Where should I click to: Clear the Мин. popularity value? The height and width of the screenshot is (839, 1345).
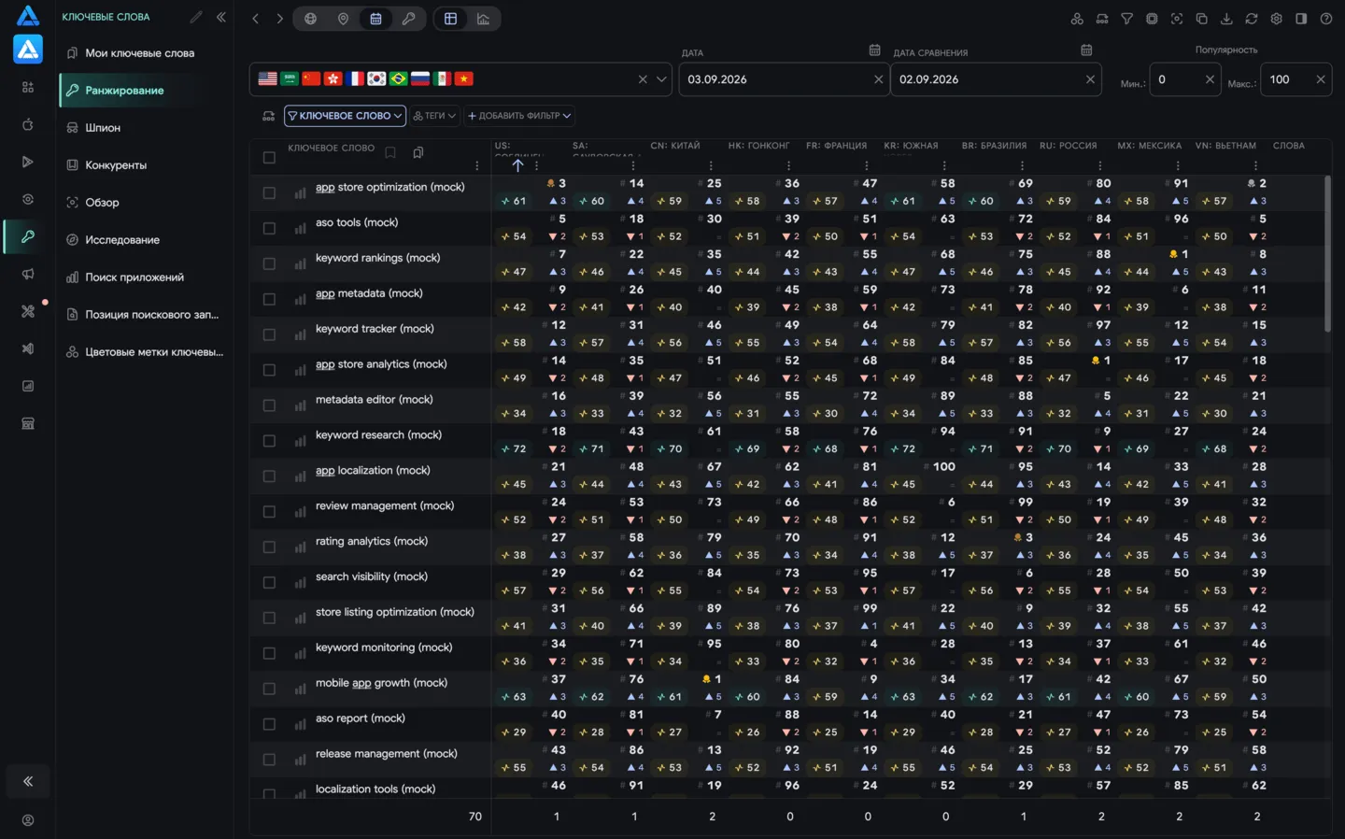(1210, 79)
